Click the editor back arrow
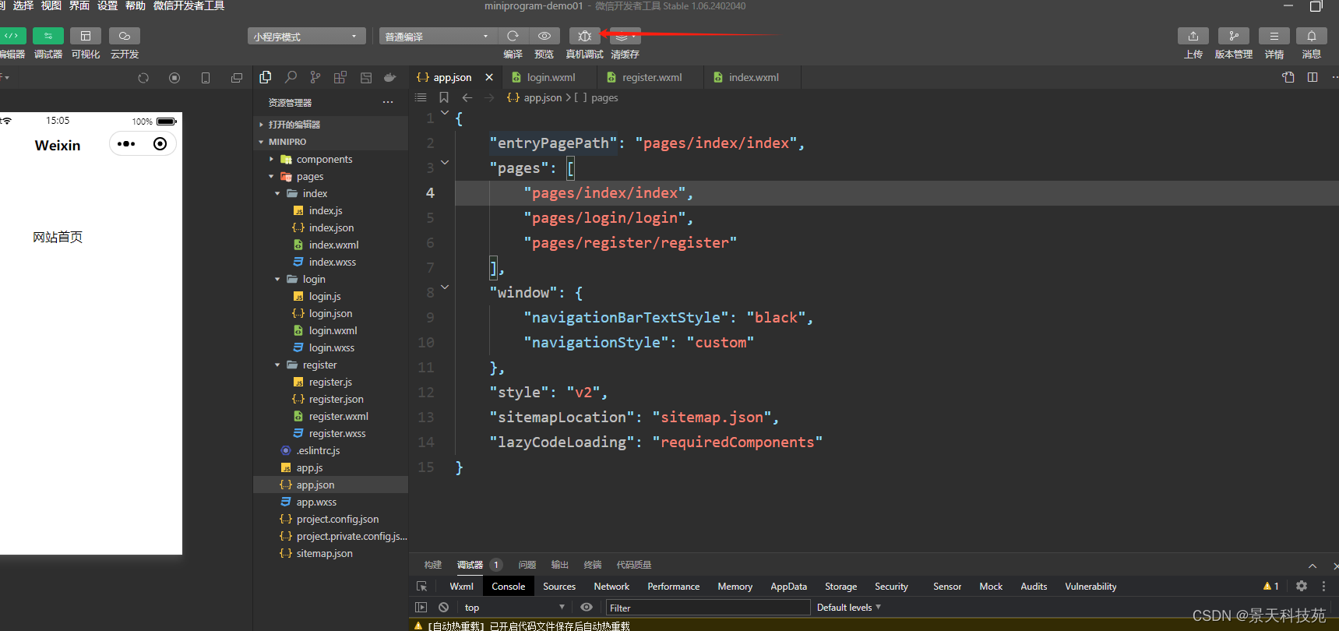The image size is (1339, 631). click(467, 97)
